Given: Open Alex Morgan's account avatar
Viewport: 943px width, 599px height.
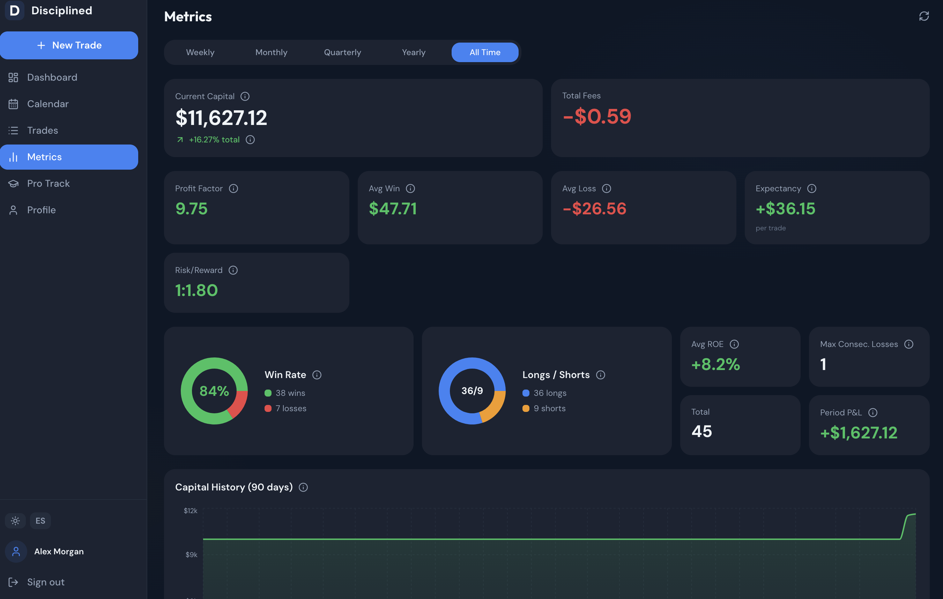Looking at the screenshot, I should coord(16,551).
